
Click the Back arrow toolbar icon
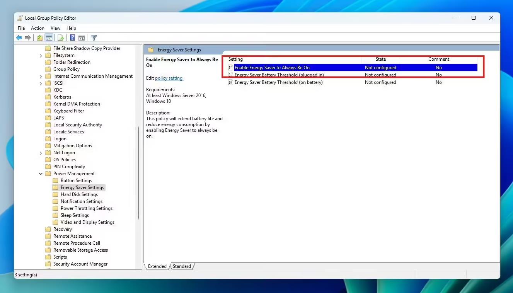tap(19, 38)
